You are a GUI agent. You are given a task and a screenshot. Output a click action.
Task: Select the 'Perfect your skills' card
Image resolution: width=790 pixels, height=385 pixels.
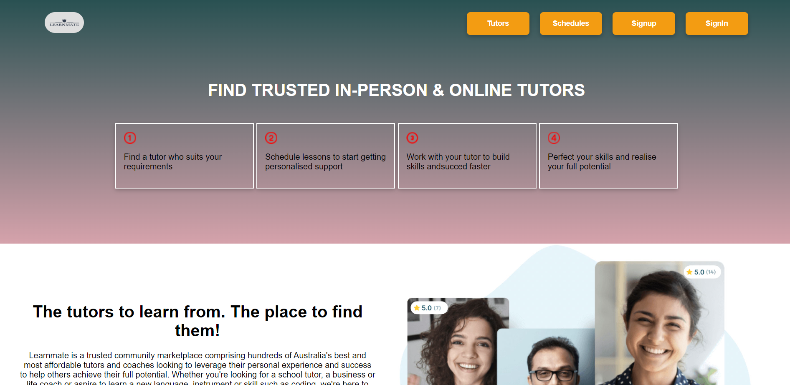(608, 156)
